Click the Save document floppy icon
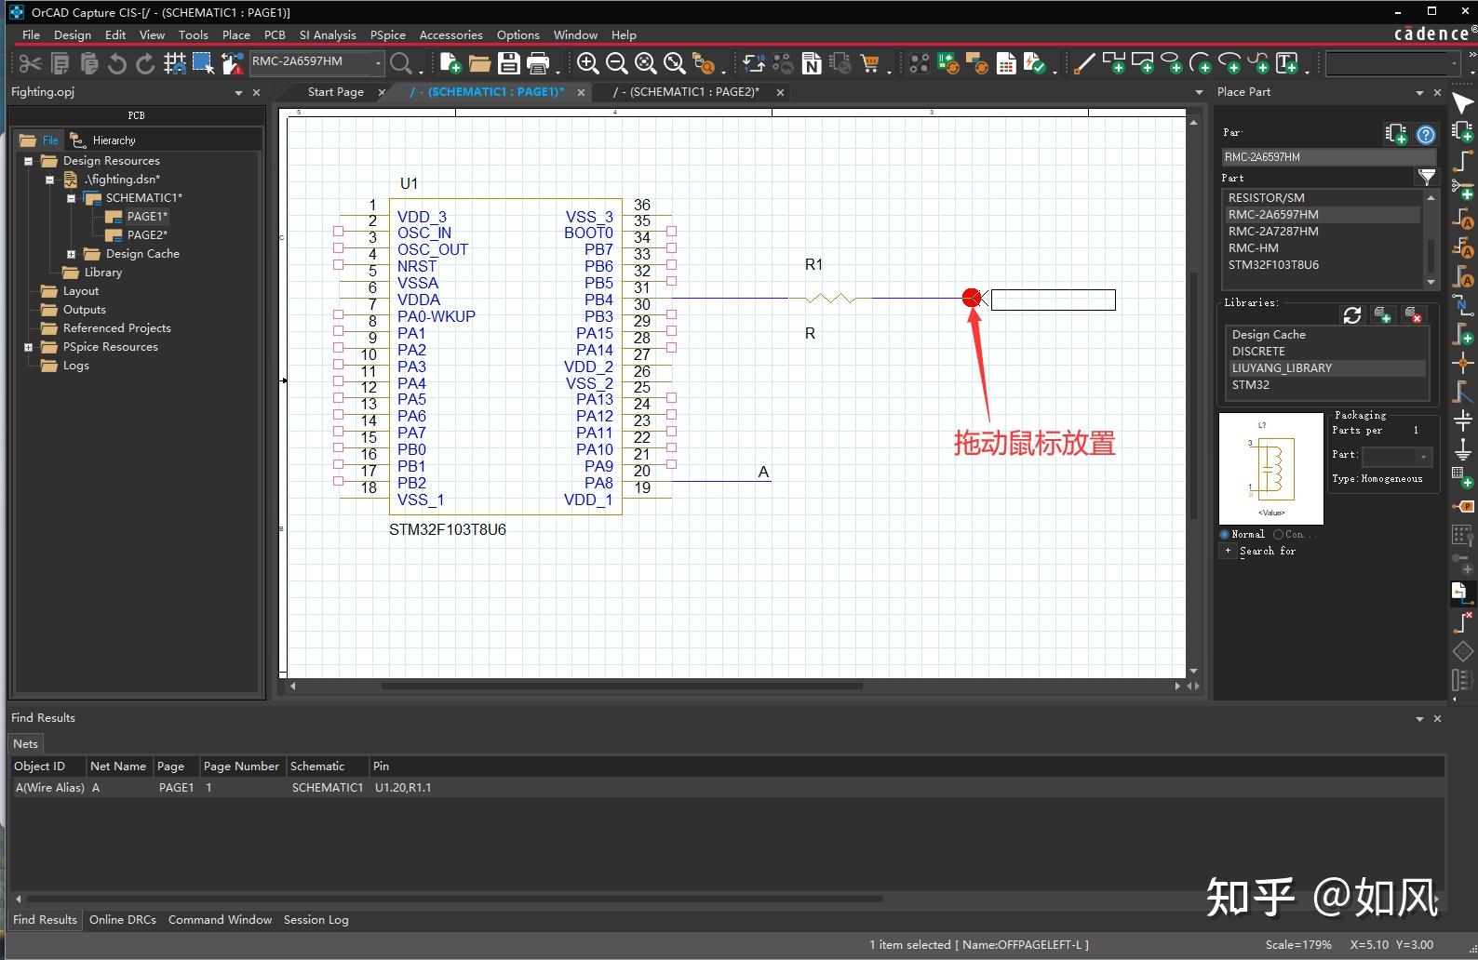This screenshot has width=1478, height=960. click(x=508, y=63)
